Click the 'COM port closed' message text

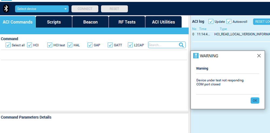[x=208, y=84]
